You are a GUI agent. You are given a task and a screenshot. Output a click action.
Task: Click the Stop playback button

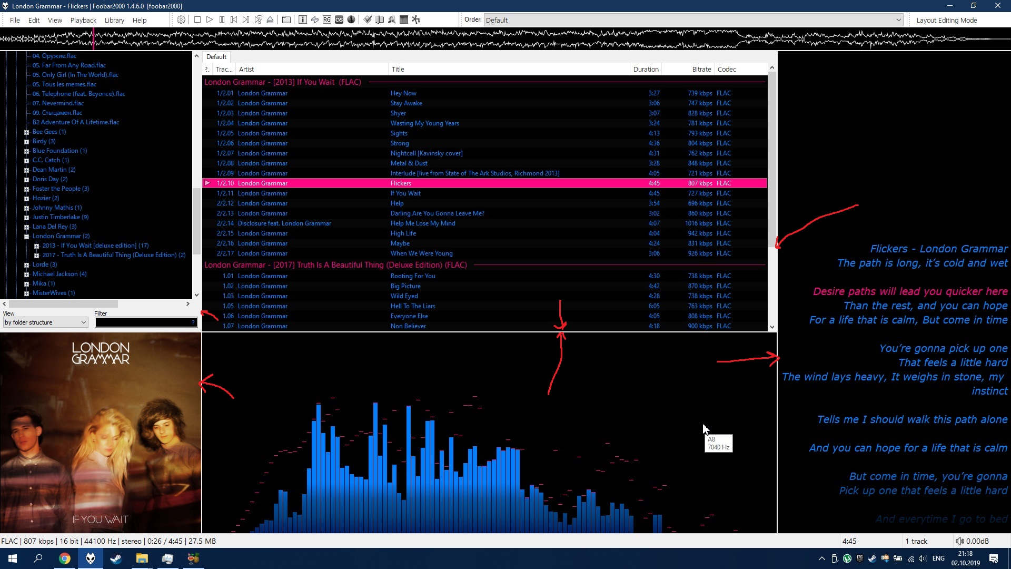pyautogui.click(x=197, y=20)
